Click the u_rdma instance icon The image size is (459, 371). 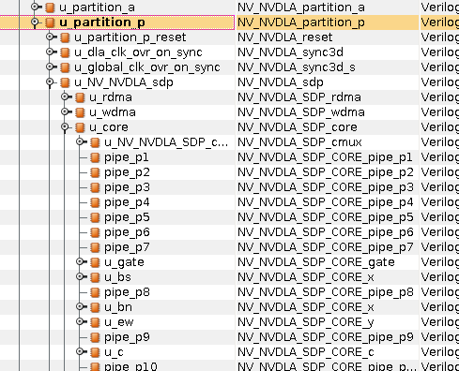pos(80,97)
